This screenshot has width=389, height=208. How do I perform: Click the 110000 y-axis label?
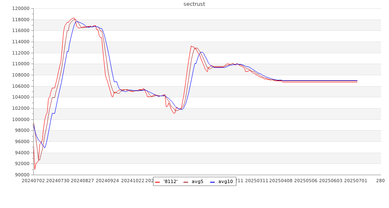[20, 64]
